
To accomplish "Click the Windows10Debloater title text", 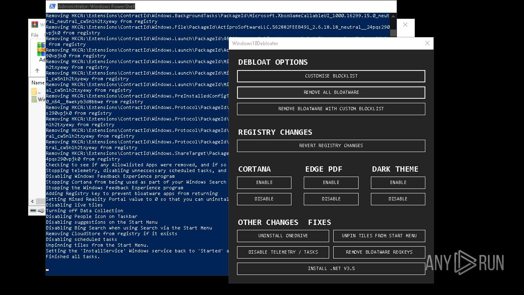I will pos(255,43).
